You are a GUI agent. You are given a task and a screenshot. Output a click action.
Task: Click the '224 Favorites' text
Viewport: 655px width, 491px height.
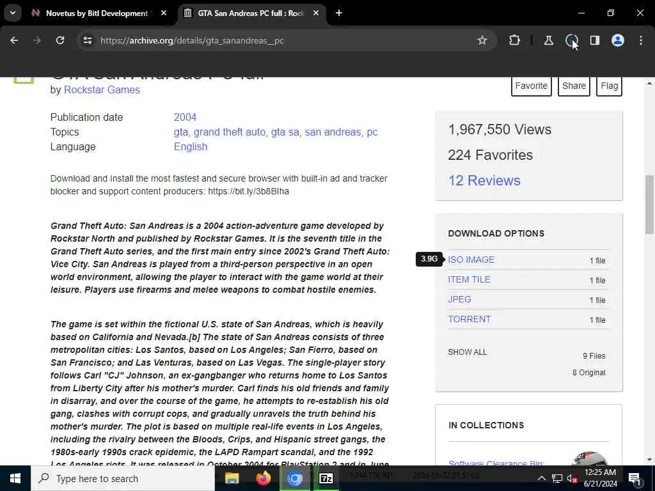click(491, 155)
